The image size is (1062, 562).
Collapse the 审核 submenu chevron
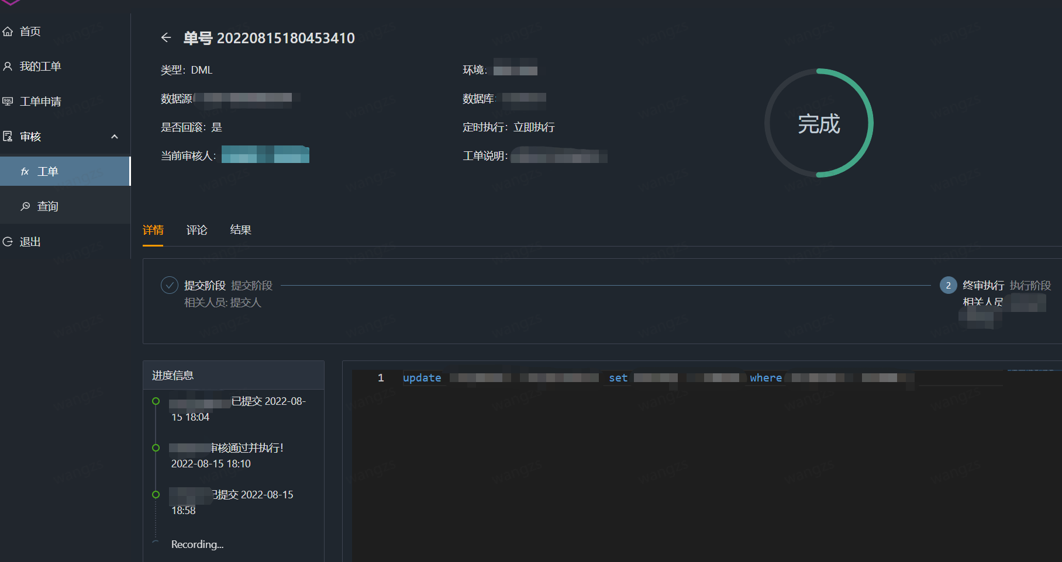click(x=115, y=137)
